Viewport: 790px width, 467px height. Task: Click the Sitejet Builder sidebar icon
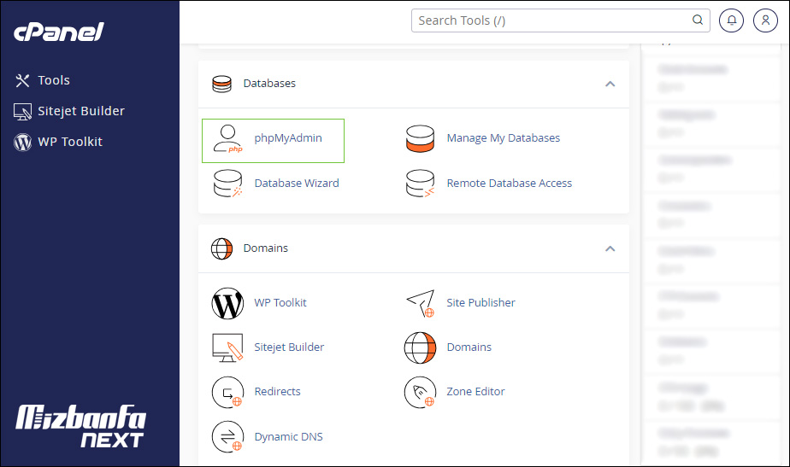pos(23,112)
